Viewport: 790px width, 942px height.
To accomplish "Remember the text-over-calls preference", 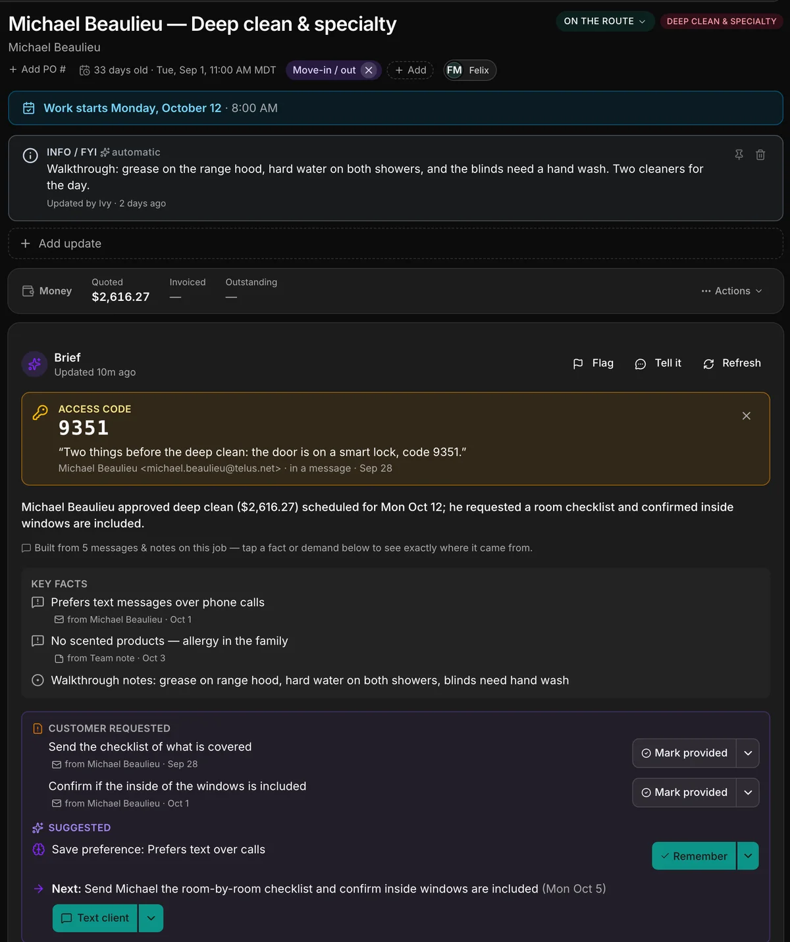I will pyautogui.click(x=694, y=856).
